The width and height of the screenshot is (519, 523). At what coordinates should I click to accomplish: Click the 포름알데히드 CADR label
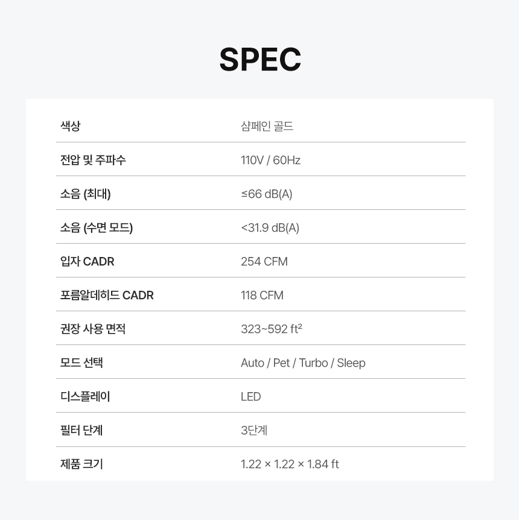click(x=107, y=295)
